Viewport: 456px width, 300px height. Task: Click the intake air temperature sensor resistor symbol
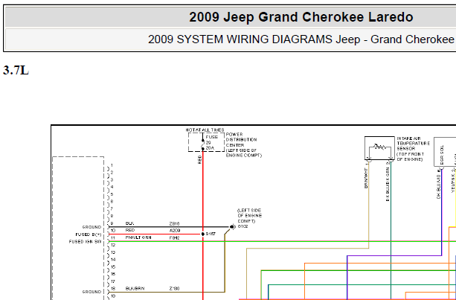coord(380,147)
